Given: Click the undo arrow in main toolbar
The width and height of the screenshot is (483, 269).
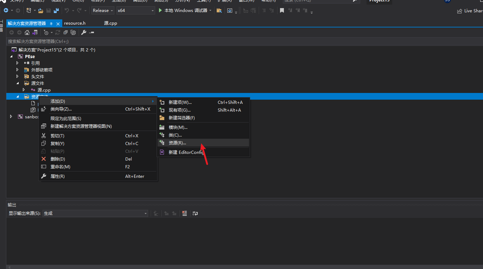Looking at the screenshot, I should pos(67,11).
